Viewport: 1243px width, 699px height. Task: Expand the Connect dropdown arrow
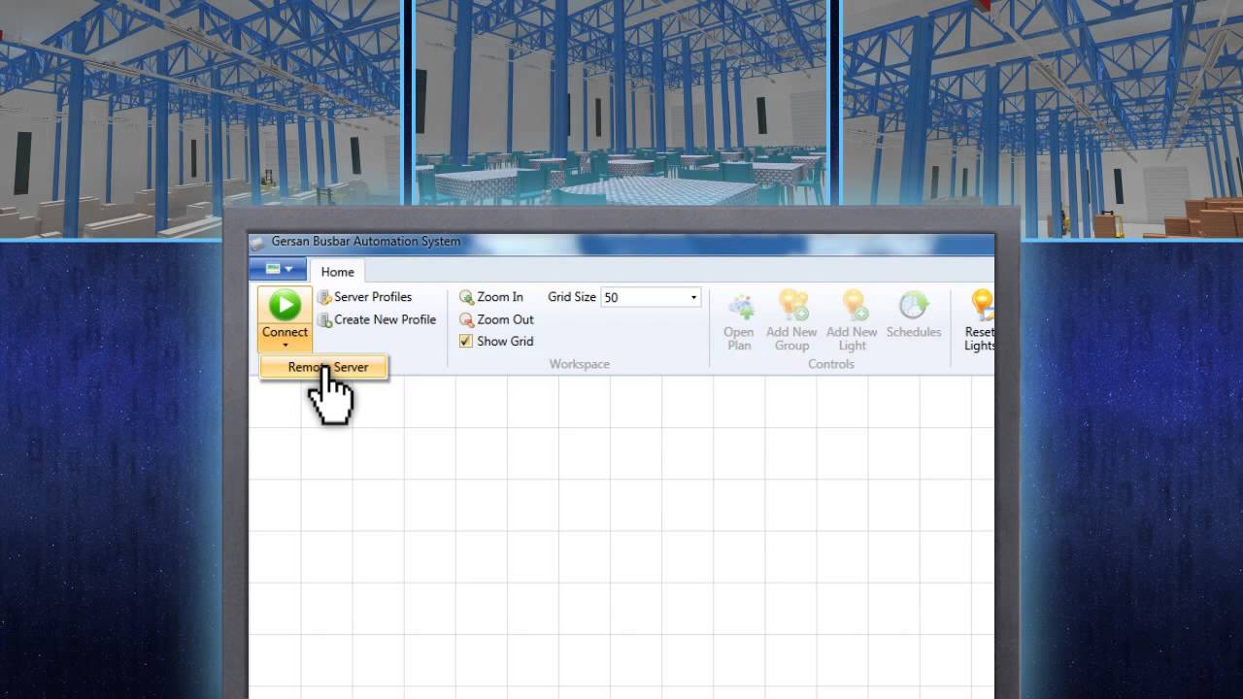tap(285, 345)
